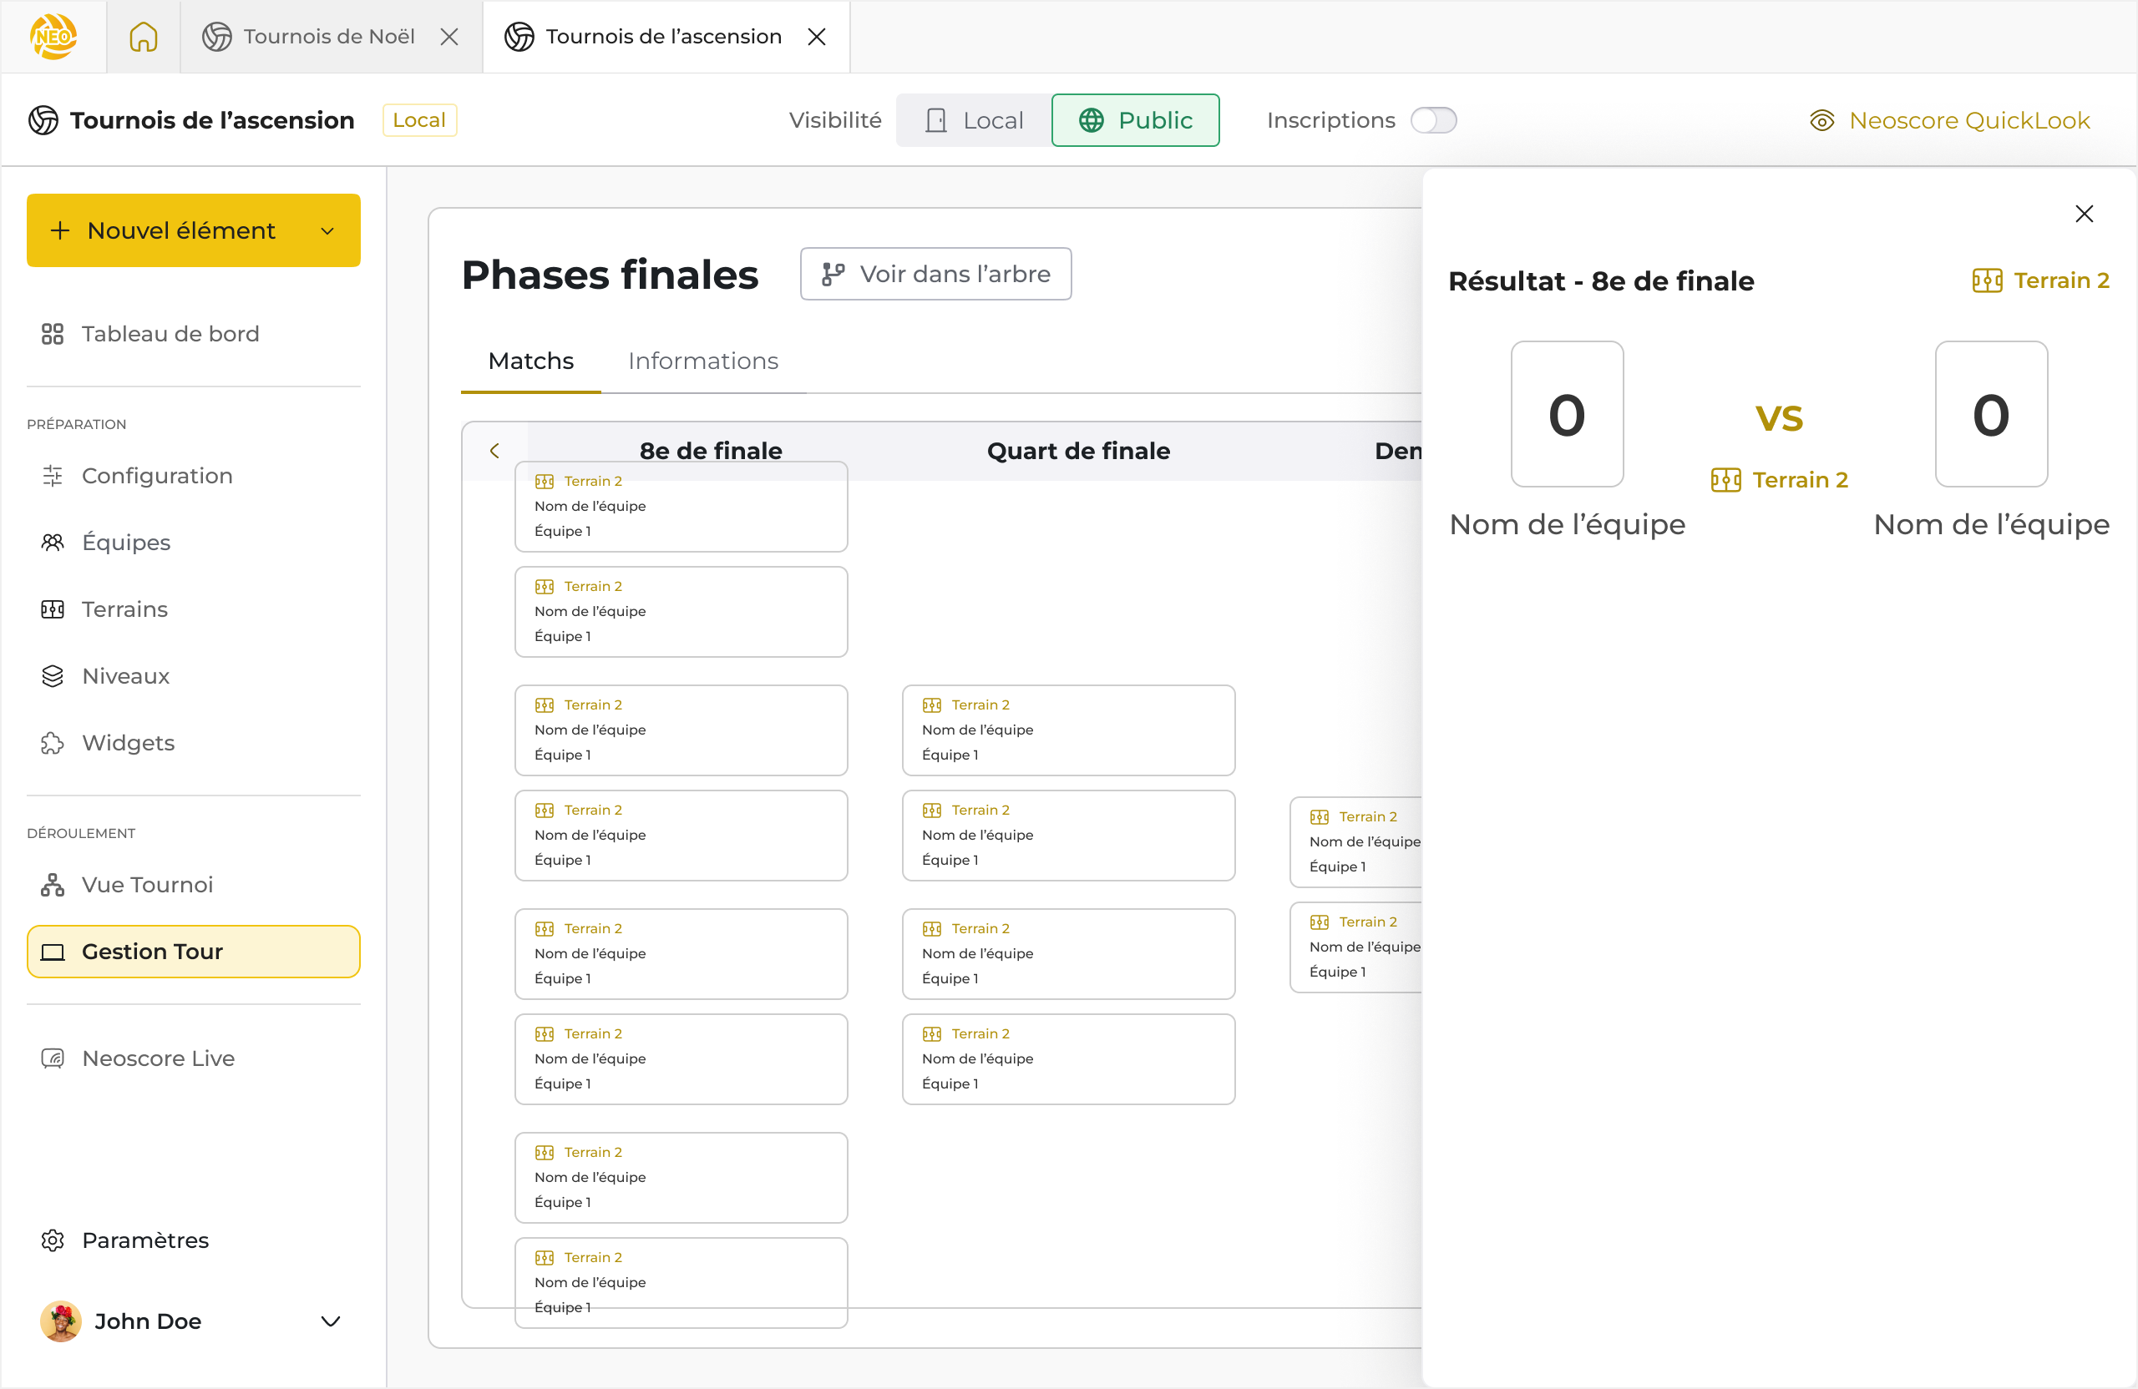Close the Résultat panel
Viewport: 2138px width, 1389px height.
click(2084, 214)
